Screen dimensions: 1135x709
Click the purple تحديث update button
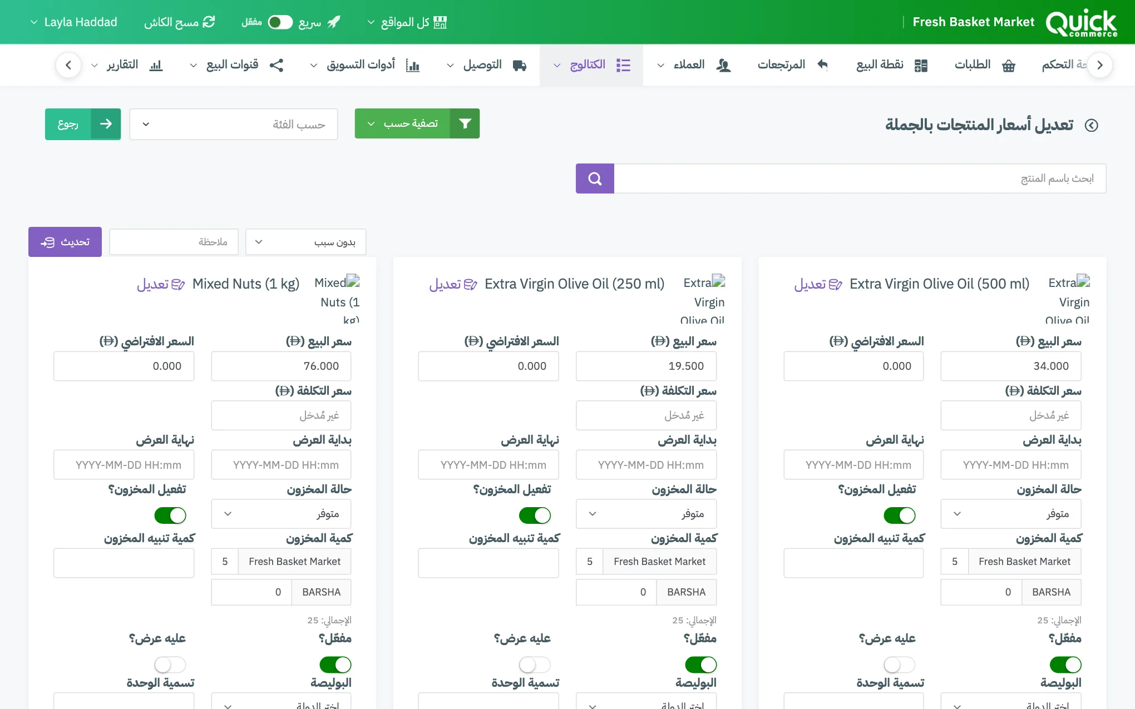pyautogui.click(x=65, y=242)
